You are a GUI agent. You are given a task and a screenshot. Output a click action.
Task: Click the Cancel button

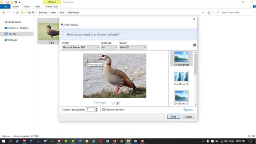[188, 117]
